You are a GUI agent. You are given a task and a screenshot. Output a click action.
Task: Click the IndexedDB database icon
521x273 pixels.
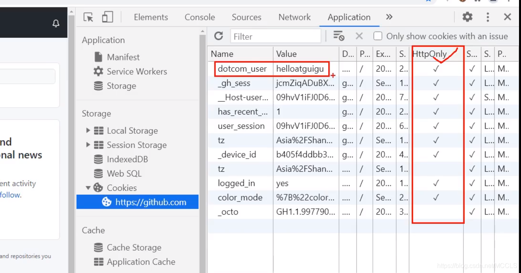point(98,159)
